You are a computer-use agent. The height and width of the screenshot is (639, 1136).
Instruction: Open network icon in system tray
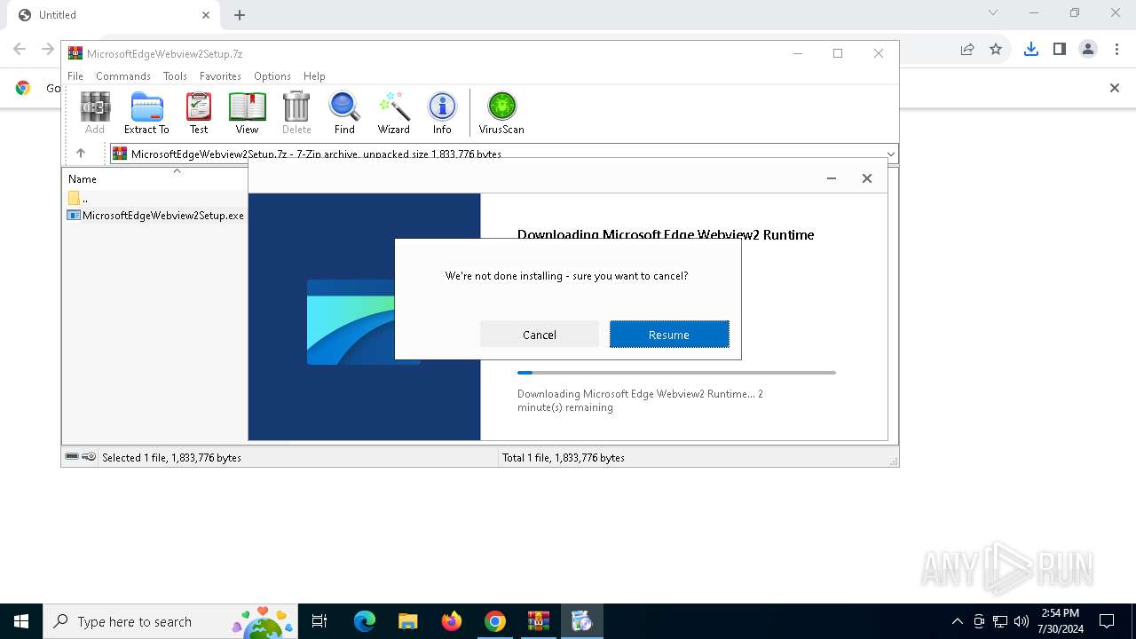pos(1000,621)
